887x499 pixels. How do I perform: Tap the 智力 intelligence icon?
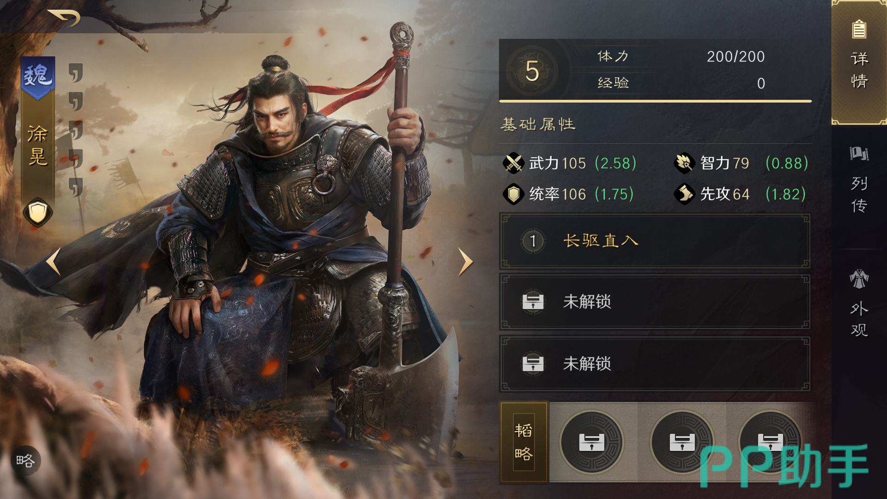684,163
